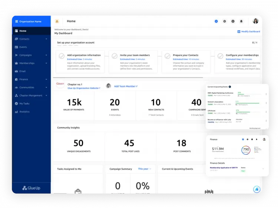Mark Invite your team members as done
The image size is (278, 208).
(115, 57)
